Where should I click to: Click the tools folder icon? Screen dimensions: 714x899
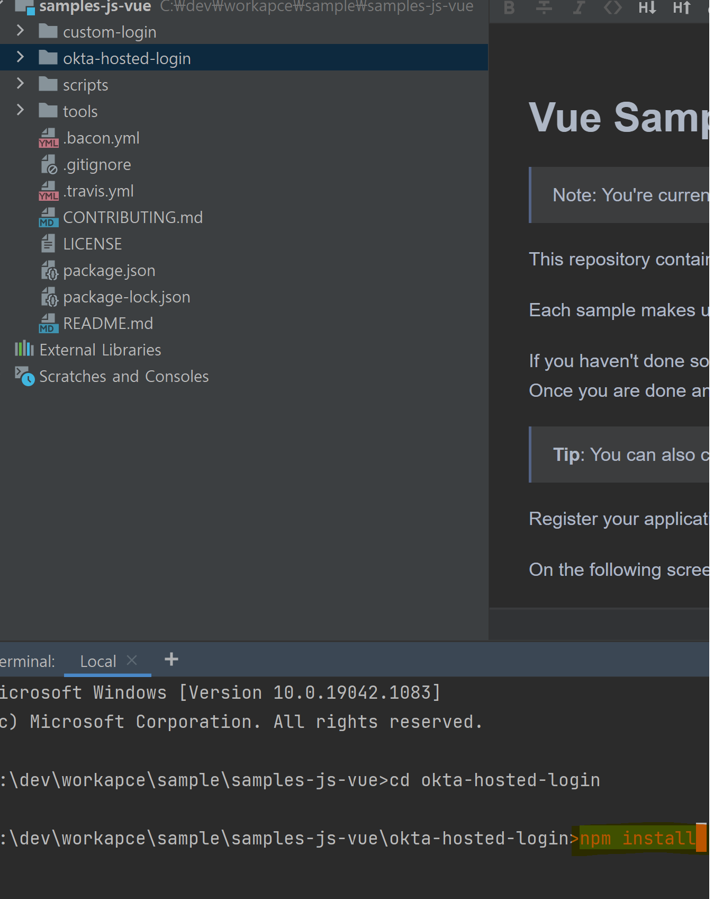click(48, 111)
